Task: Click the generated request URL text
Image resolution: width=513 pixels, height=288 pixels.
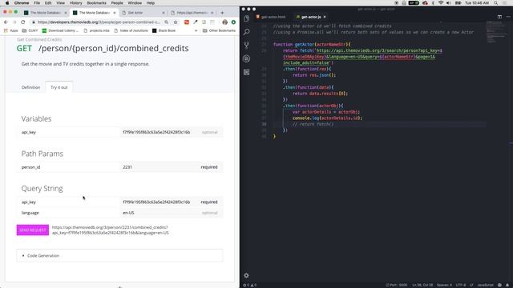Action: click(111, 230)
